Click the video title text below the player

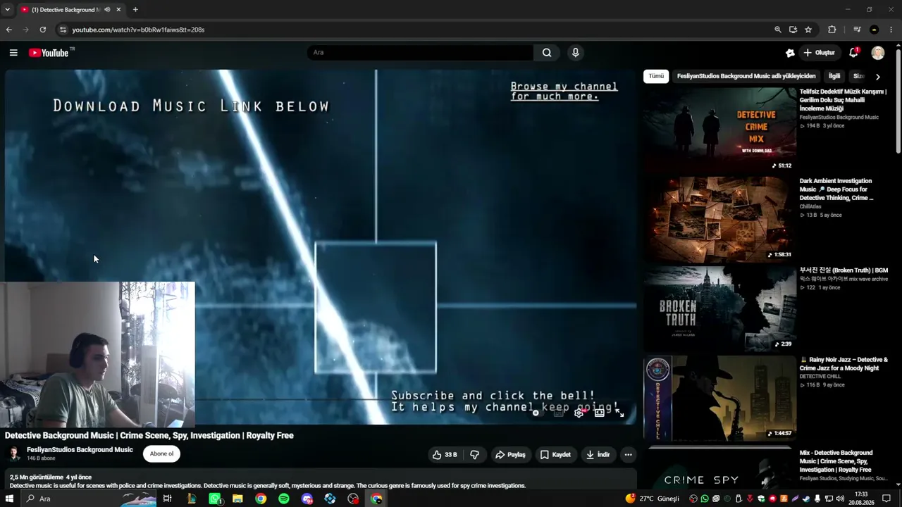149,436
